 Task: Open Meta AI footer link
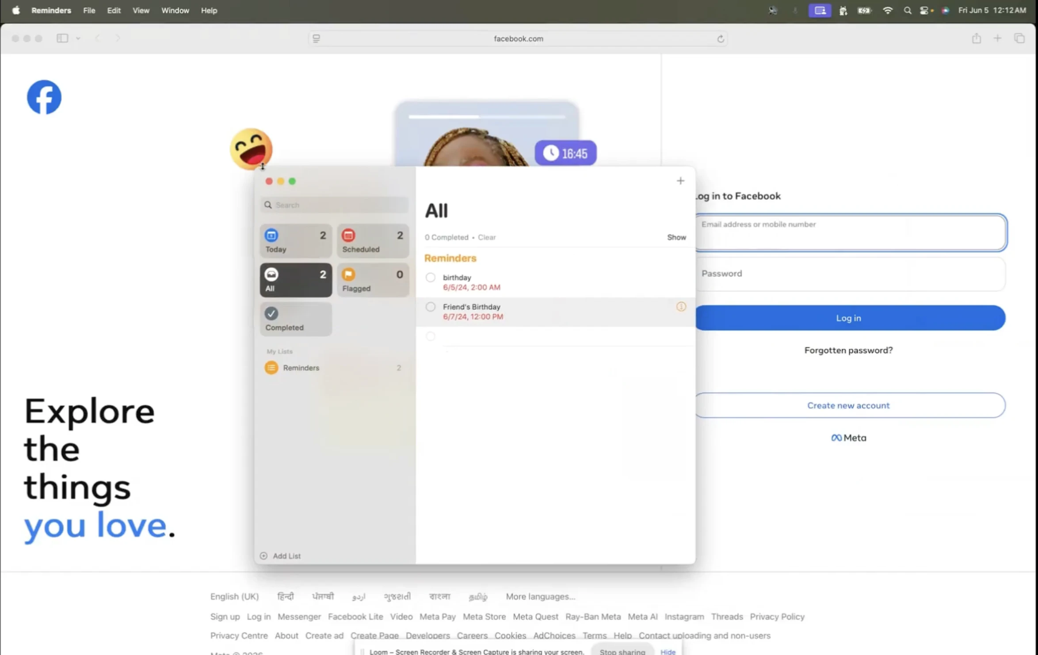(642, 617)
